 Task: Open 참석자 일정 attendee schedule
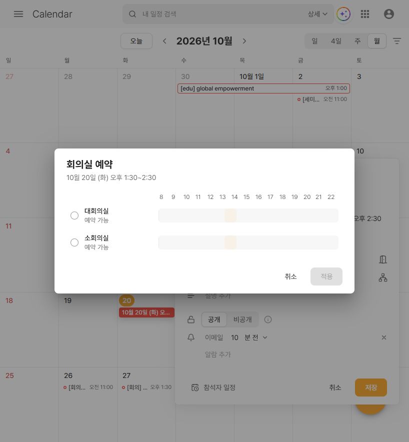(x=213, y=387)
